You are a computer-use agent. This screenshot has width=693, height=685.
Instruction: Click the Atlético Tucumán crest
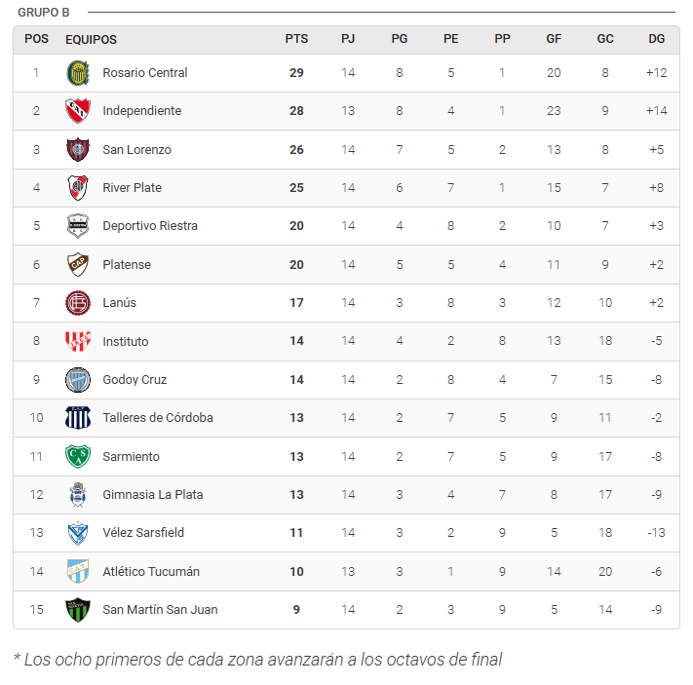[x=77, y=571]
